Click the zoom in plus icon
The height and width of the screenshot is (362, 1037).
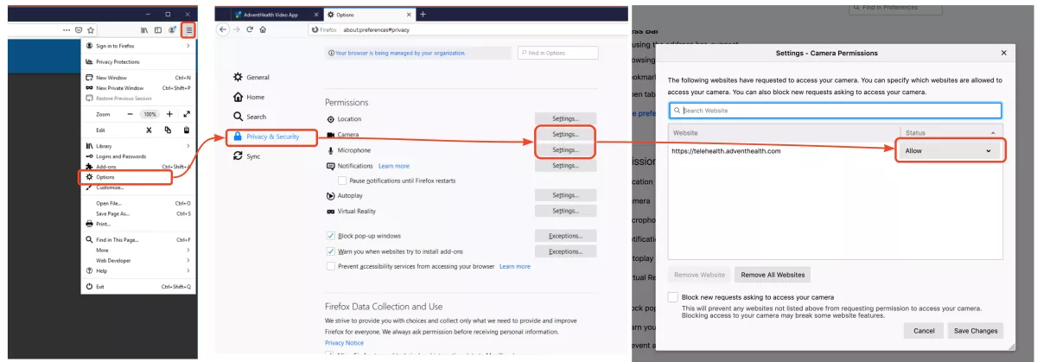[x=169, y=114]
